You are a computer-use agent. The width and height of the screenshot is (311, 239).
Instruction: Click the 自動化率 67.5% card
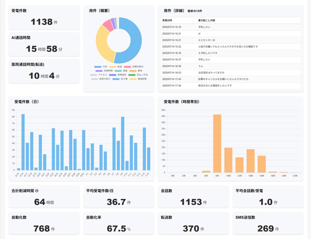point(119,223)
